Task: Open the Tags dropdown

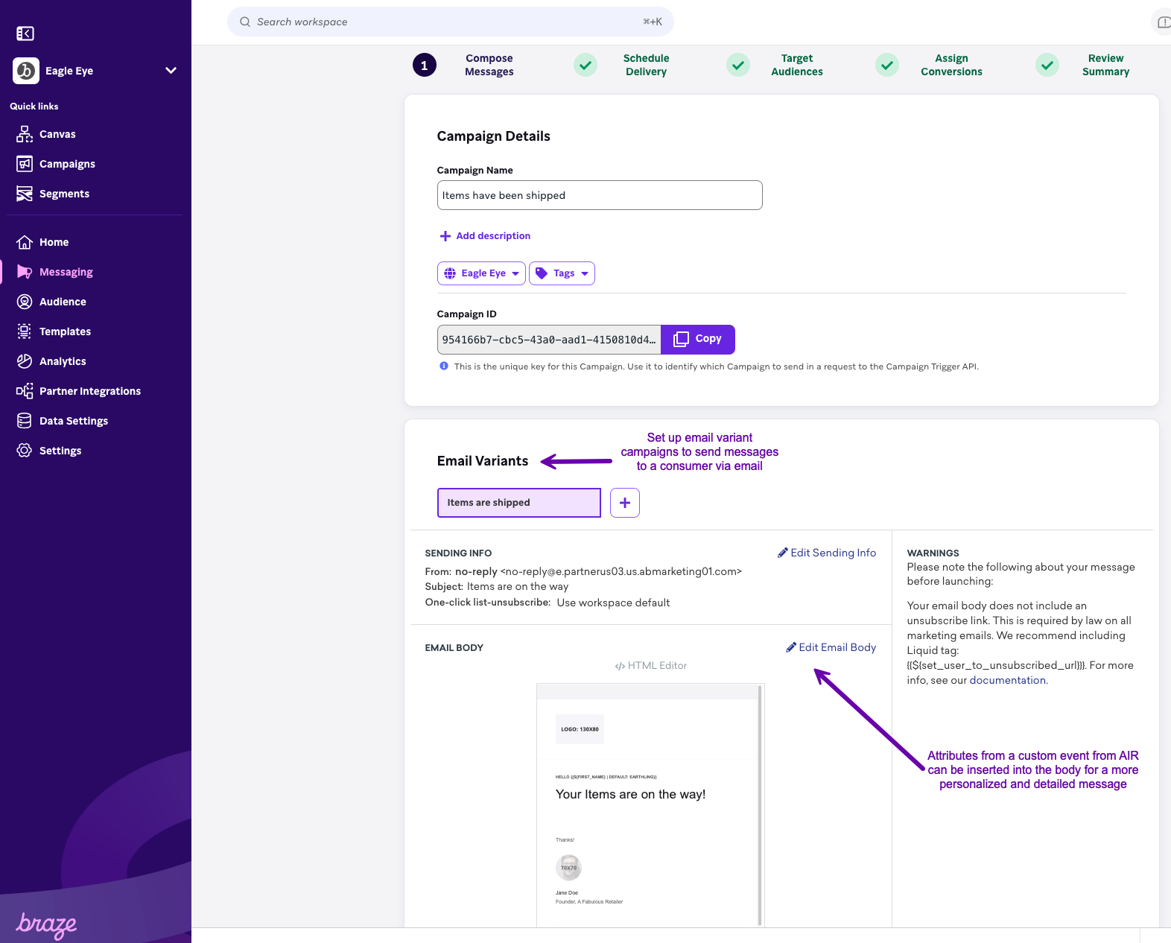Action: click(x=562, y=273)
